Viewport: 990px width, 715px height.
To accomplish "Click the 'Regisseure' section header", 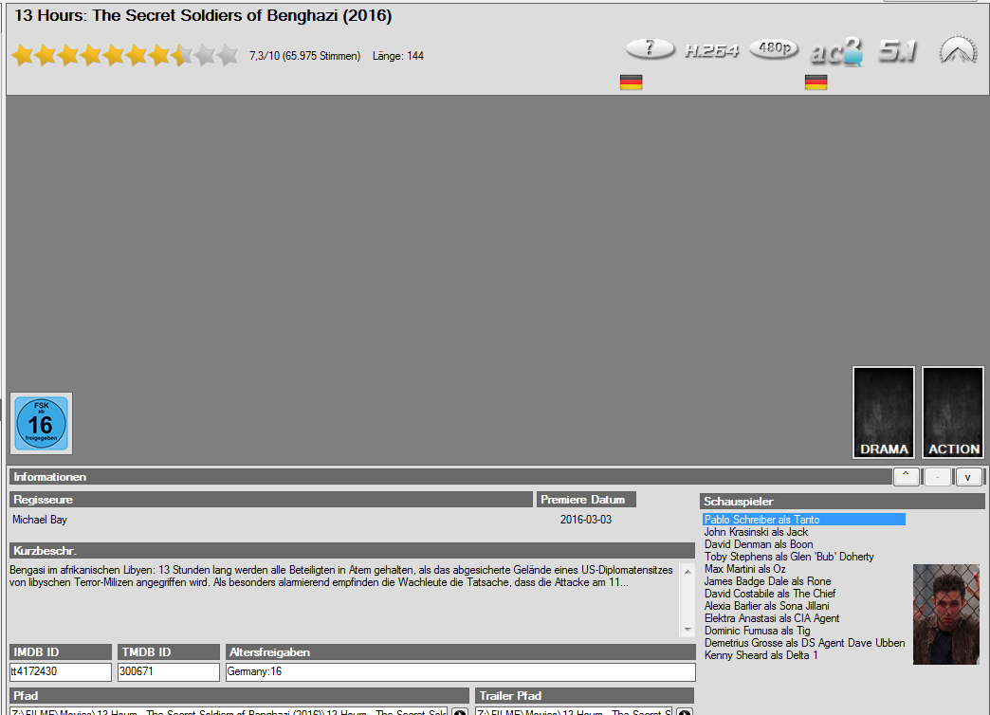I will click(271, 499).
